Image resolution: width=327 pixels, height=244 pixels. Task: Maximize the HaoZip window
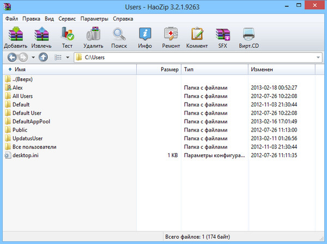[299, 5]
